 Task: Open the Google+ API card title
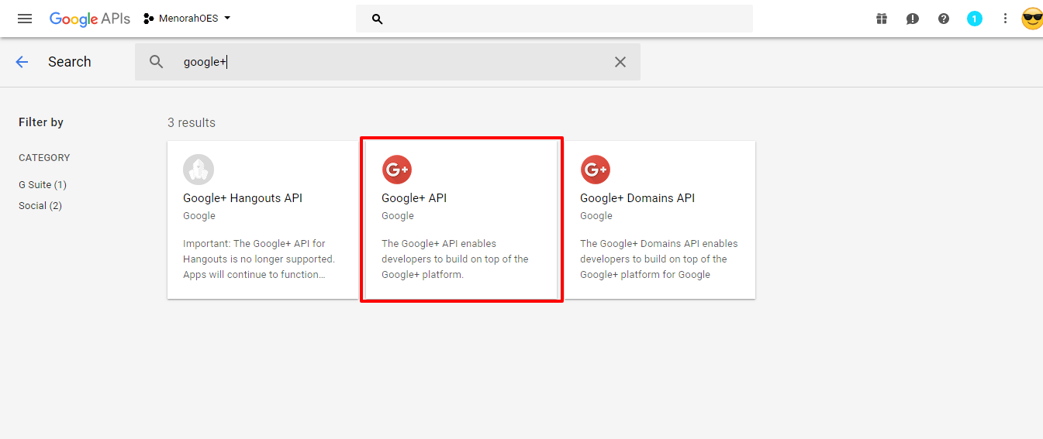point(414,198)
